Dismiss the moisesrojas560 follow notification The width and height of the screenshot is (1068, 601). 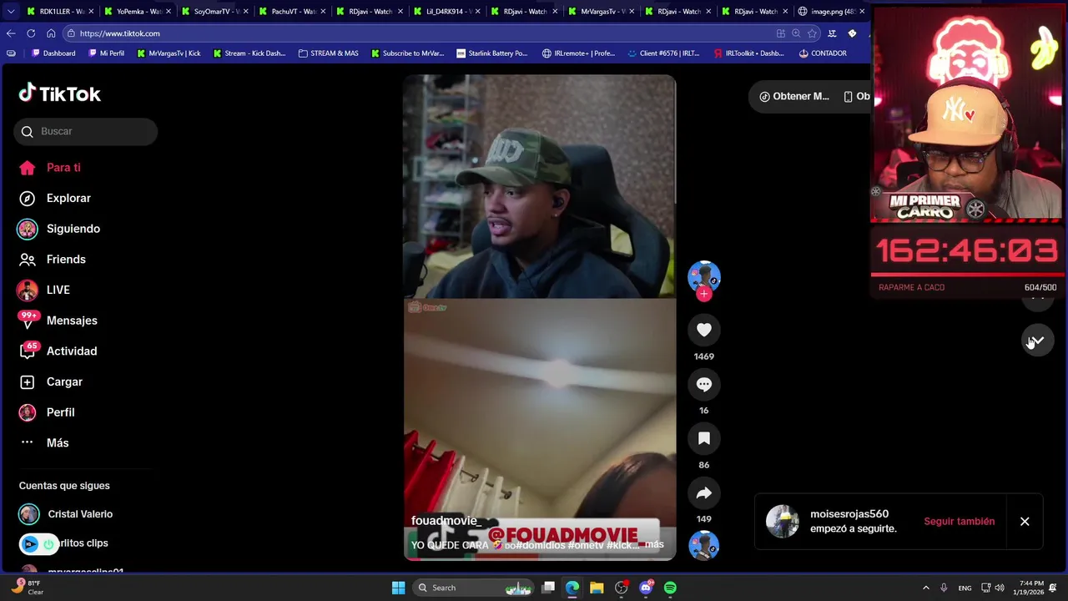click(1025, 522)
